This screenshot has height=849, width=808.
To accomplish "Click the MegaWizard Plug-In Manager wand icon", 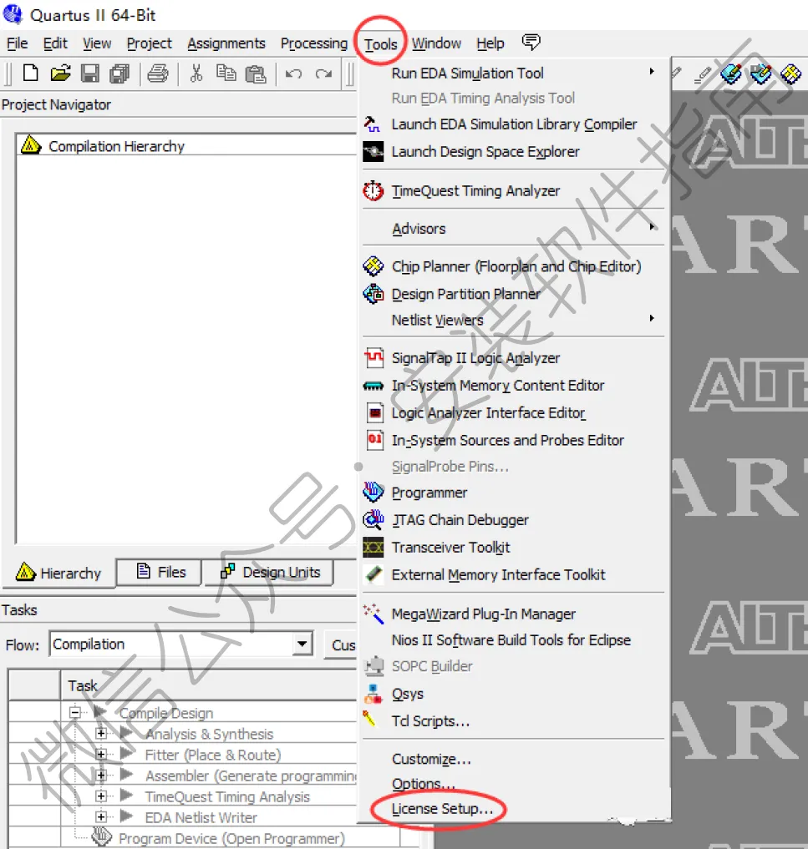I will pyautogui.click(x=374, y=614).
